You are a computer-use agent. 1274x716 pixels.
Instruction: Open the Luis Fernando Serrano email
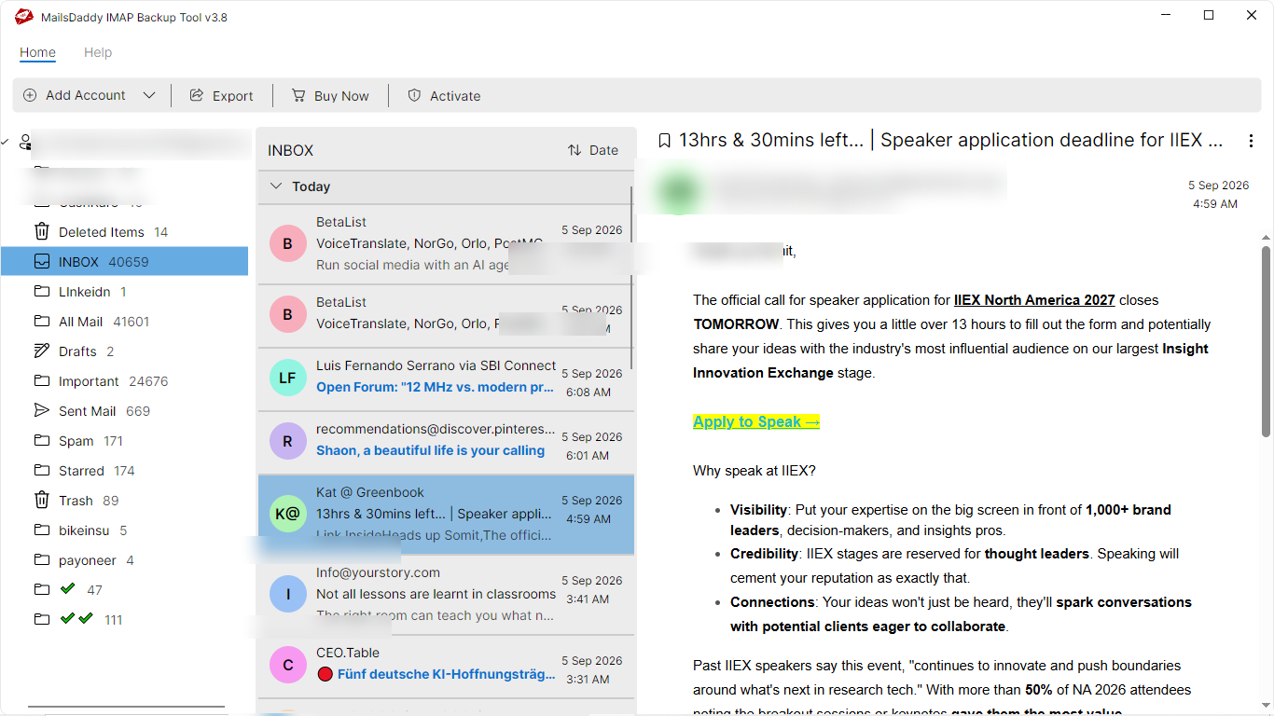(x=446, y=379)
